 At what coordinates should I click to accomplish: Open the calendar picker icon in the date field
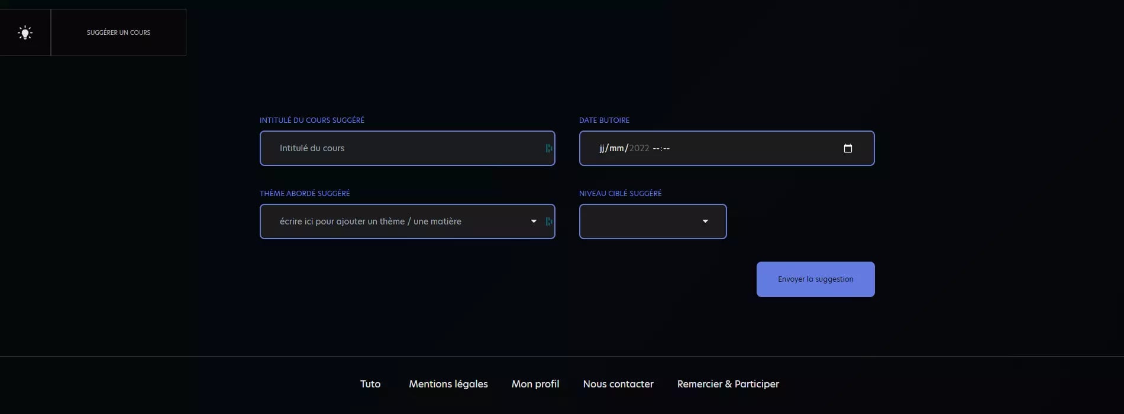tap(848, 148)
